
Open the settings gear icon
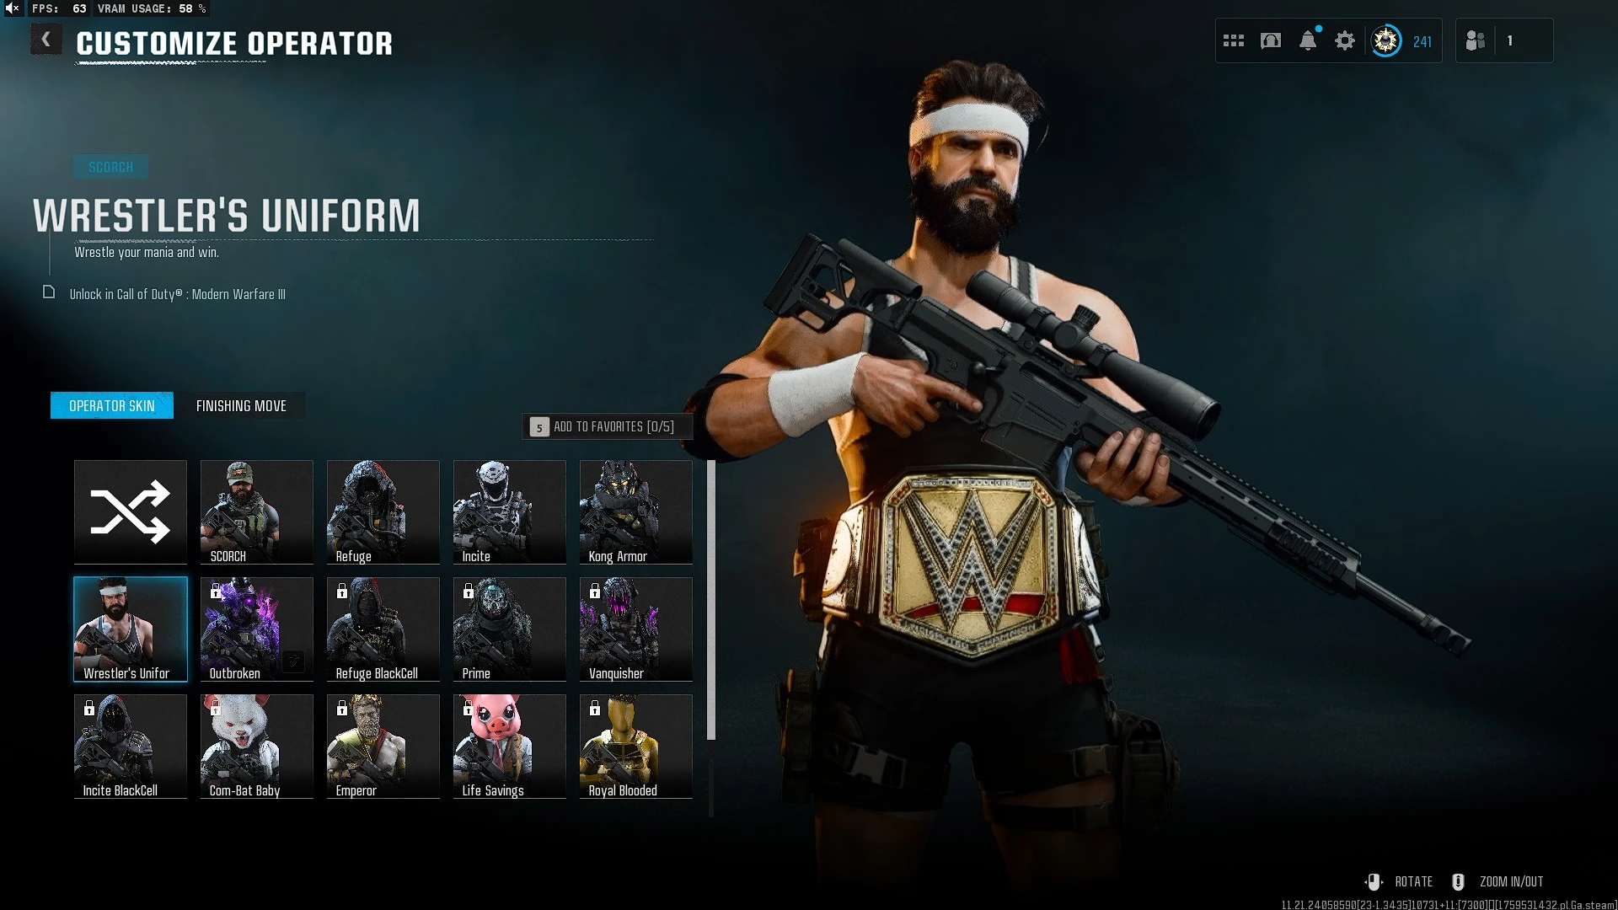(x=1345, y=40)
